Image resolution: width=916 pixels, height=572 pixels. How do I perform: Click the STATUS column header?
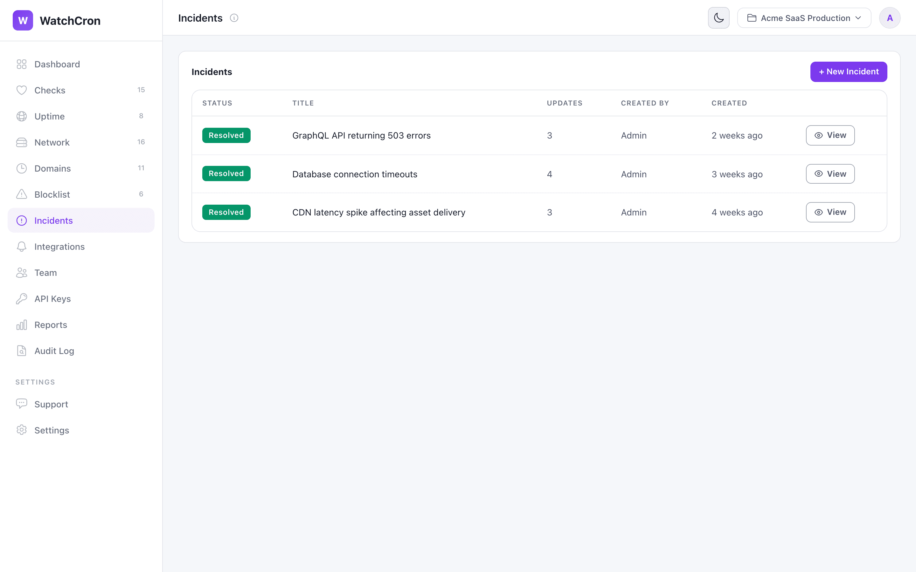pos(217,103)
